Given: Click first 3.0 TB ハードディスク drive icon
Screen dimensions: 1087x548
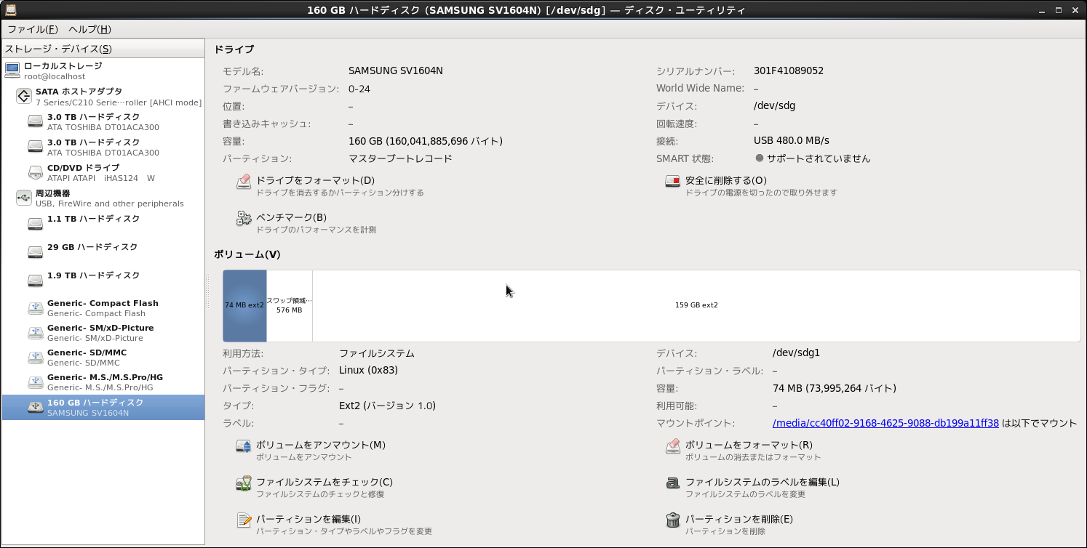Looking at the screenshot, I should coord(36,121).
